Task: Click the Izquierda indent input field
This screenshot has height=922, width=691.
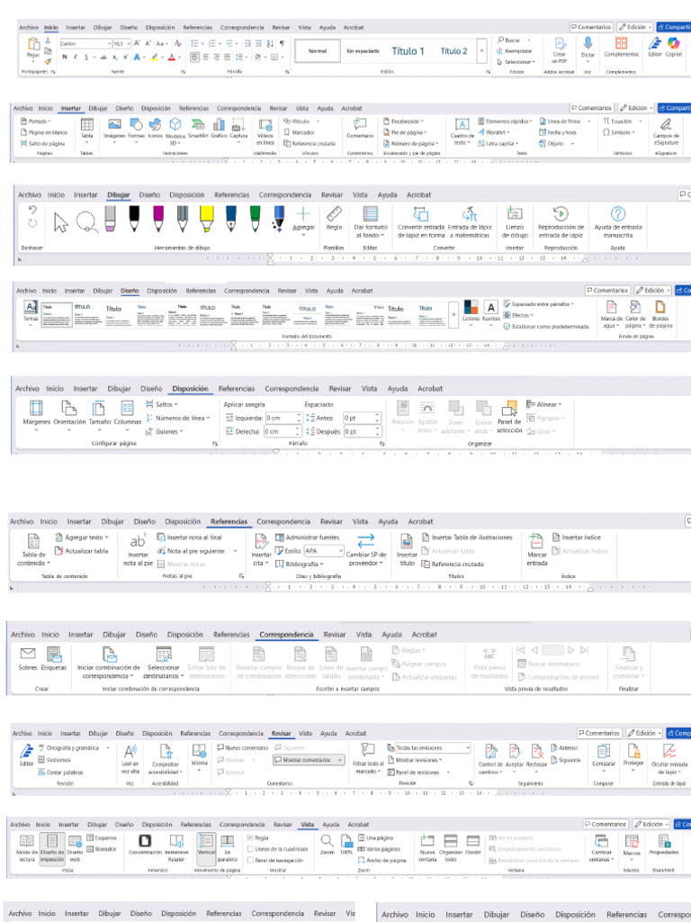Action: [283, 418]
